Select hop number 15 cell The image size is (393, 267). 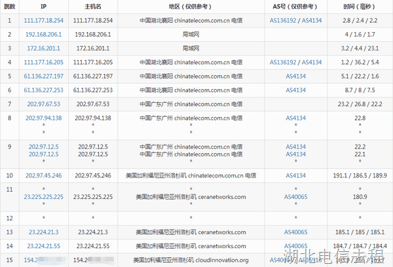10,260
